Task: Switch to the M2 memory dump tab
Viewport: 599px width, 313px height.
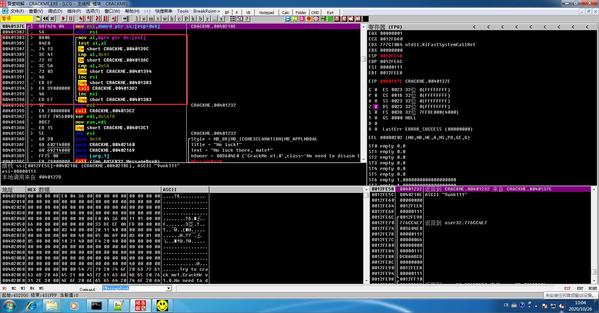Action: (x=14, y=288)
